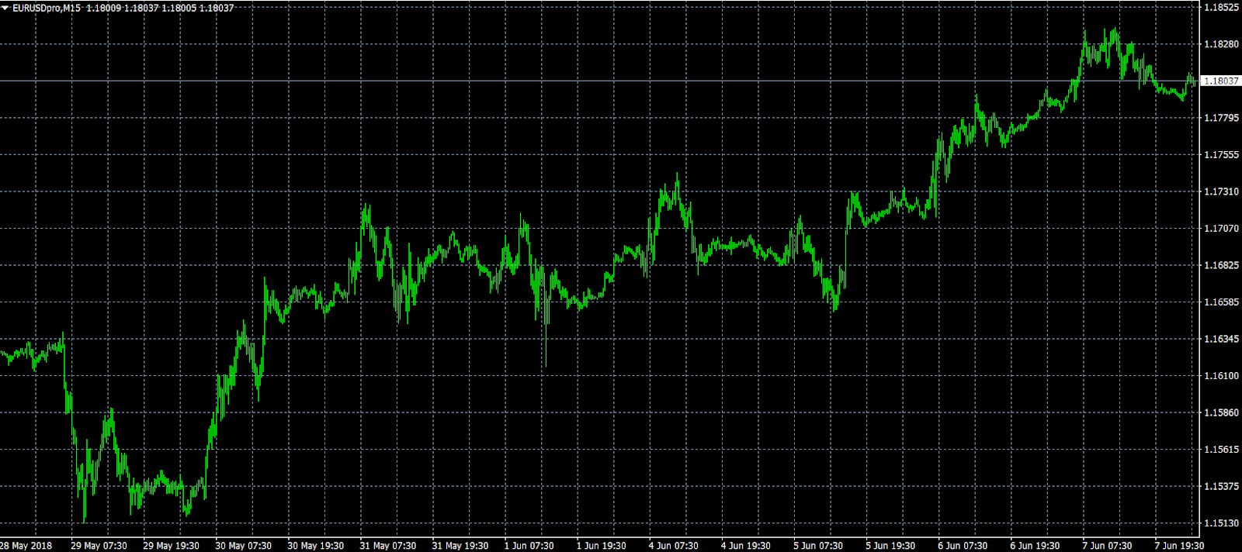This screenshot has height=552, width=1242.
Task: Click the 5 Jun 19:30 time label
Action: (890, 546)
